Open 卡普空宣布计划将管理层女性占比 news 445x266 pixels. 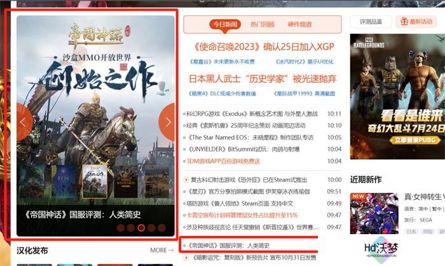(x=242, y=216)
